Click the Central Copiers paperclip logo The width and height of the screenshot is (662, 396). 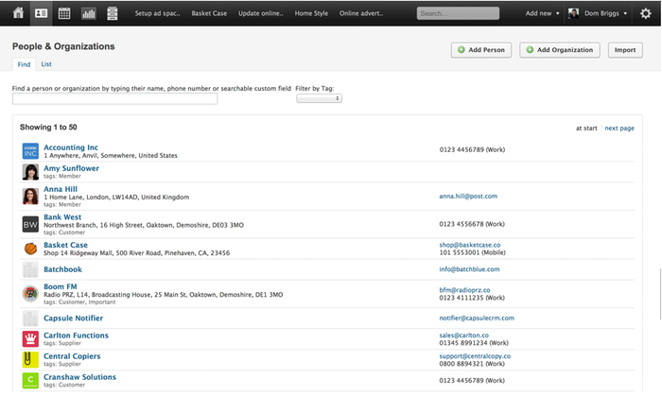[x=30, y=360]
